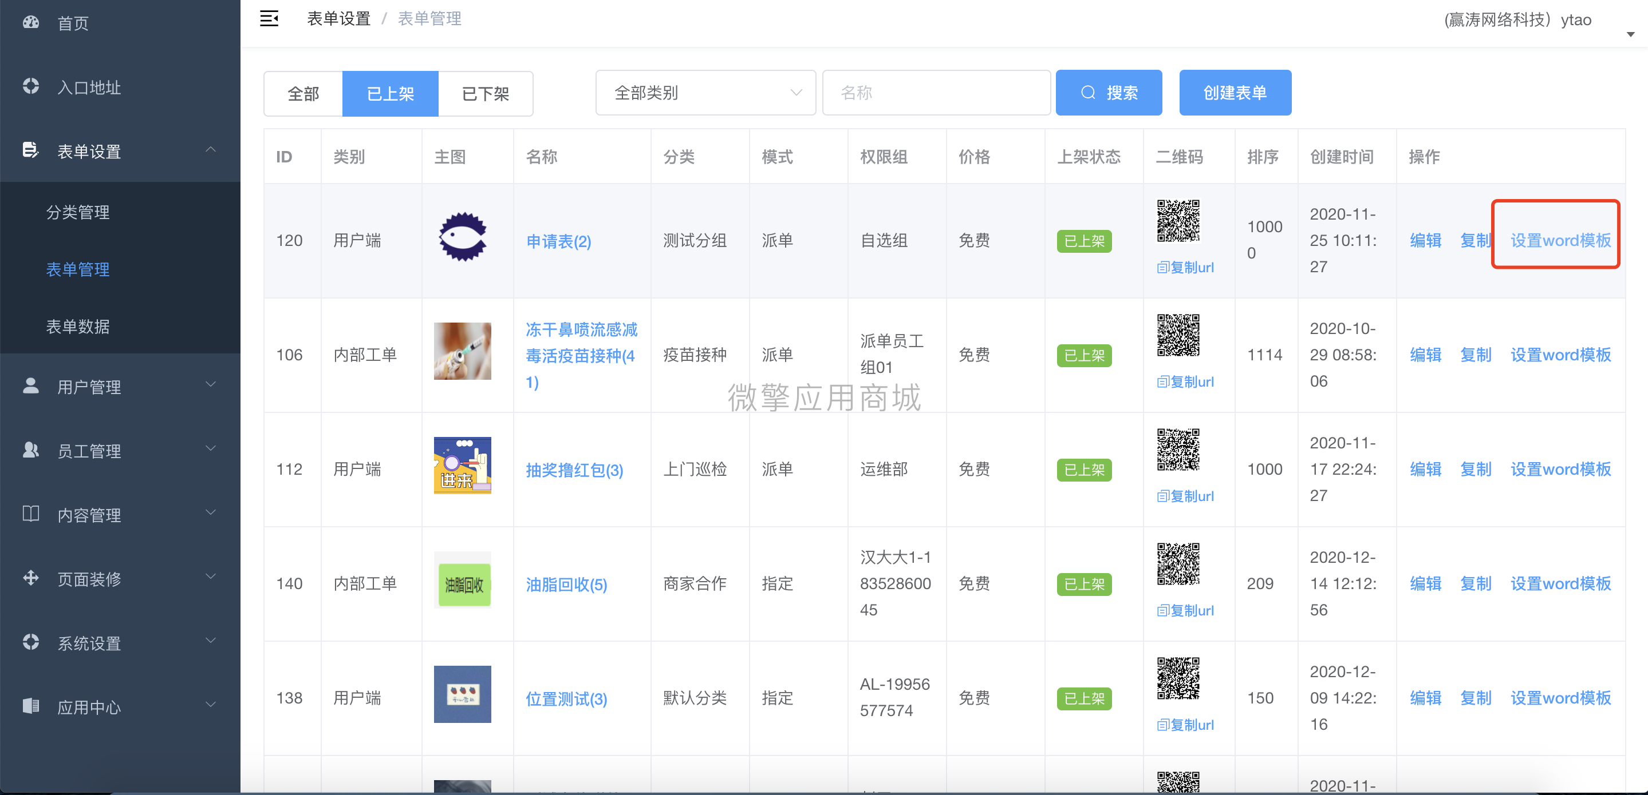Select the 已上架 filter tab
The width and height of the screenshot is (1648, 795).
[391, 93]
